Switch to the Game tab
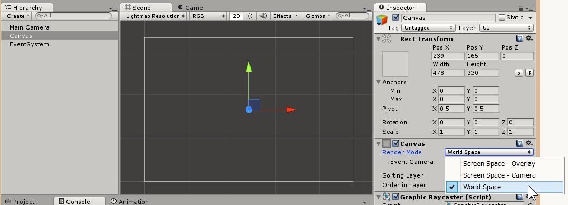The width and height of the screenshot is (568, 205). [x=190, y=7]
